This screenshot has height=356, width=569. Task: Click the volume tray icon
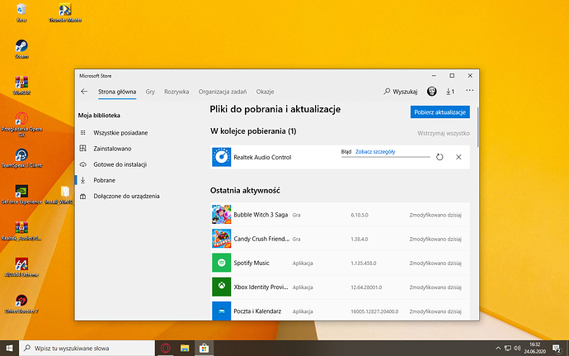[x=517, y=348]
